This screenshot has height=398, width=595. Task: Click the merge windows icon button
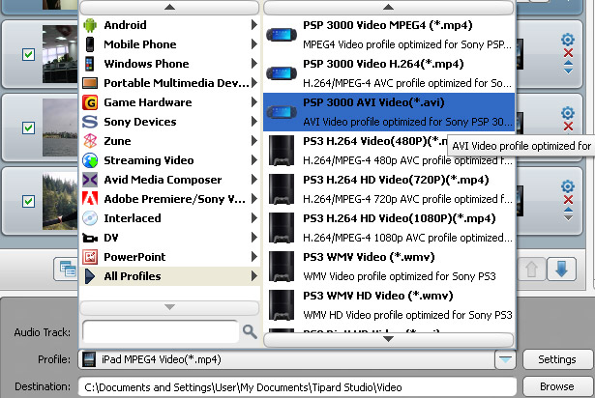68,269
